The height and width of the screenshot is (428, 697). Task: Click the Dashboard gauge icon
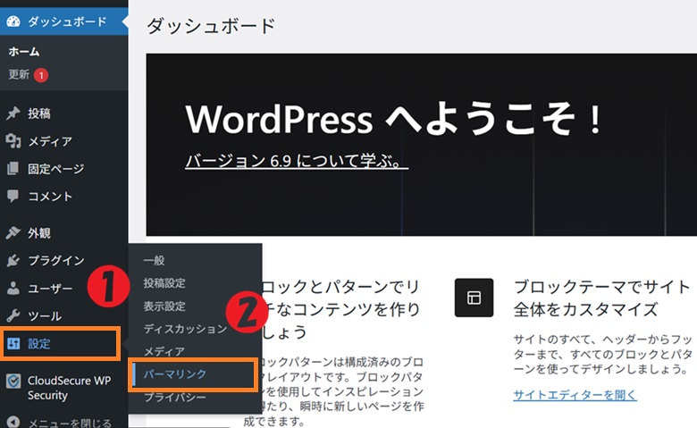pyautogui.click(x=13, y=21)
